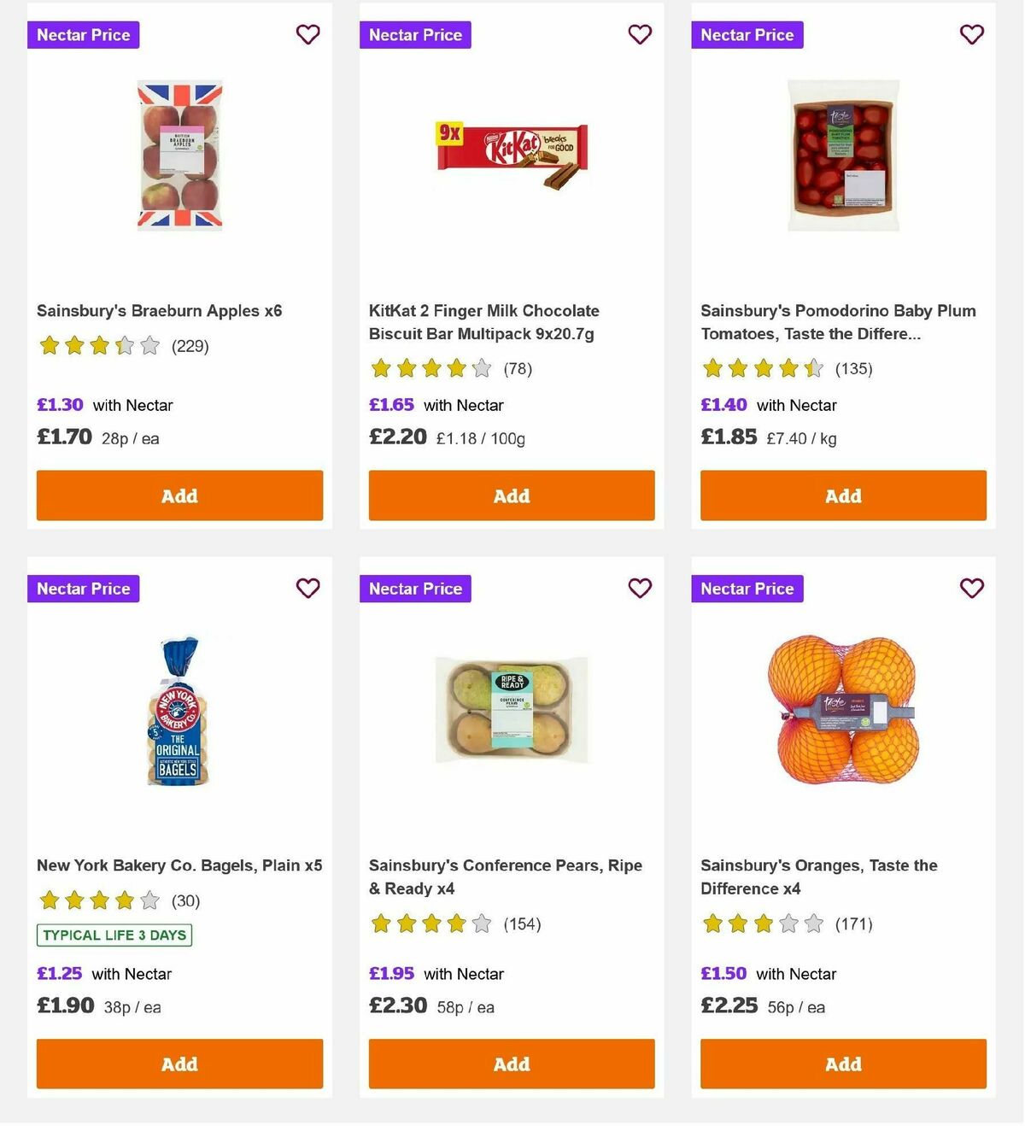Screen dimensions: 1025x1126
Task: Select the star rating for the plum tomatoes
Action: 763,368
